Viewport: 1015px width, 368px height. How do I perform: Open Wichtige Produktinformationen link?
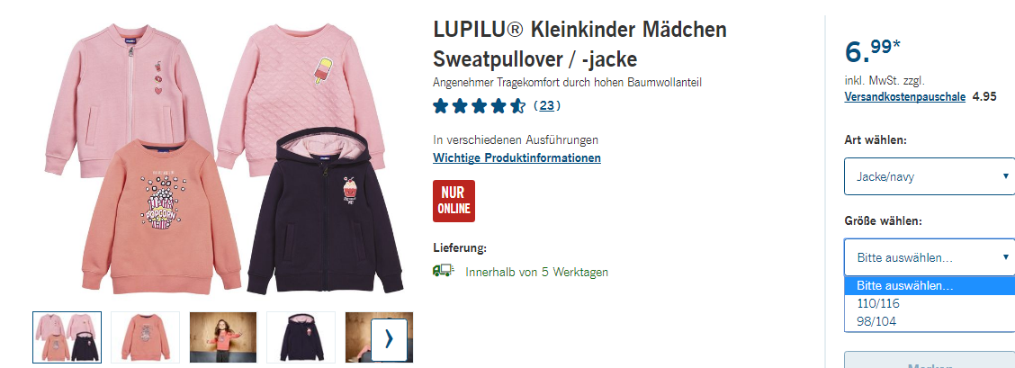[x=516, y=157]
